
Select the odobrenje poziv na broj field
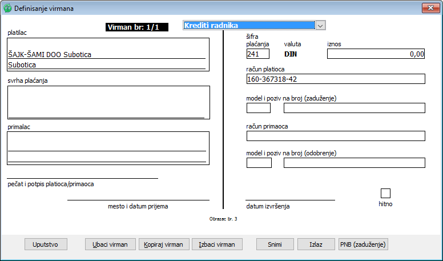[354, 163]
